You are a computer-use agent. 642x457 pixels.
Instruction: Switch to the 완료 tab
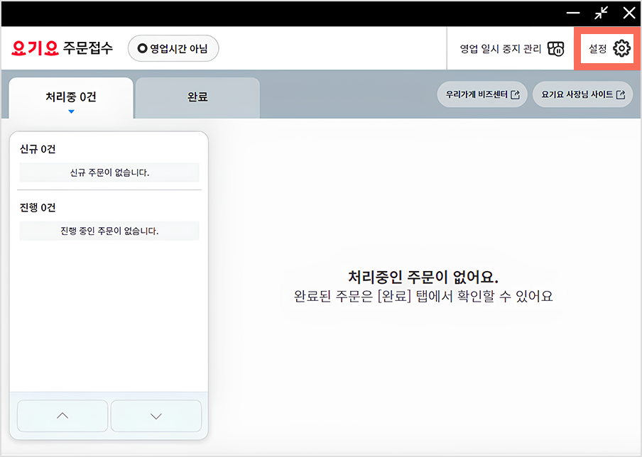(x=197, y=98)
